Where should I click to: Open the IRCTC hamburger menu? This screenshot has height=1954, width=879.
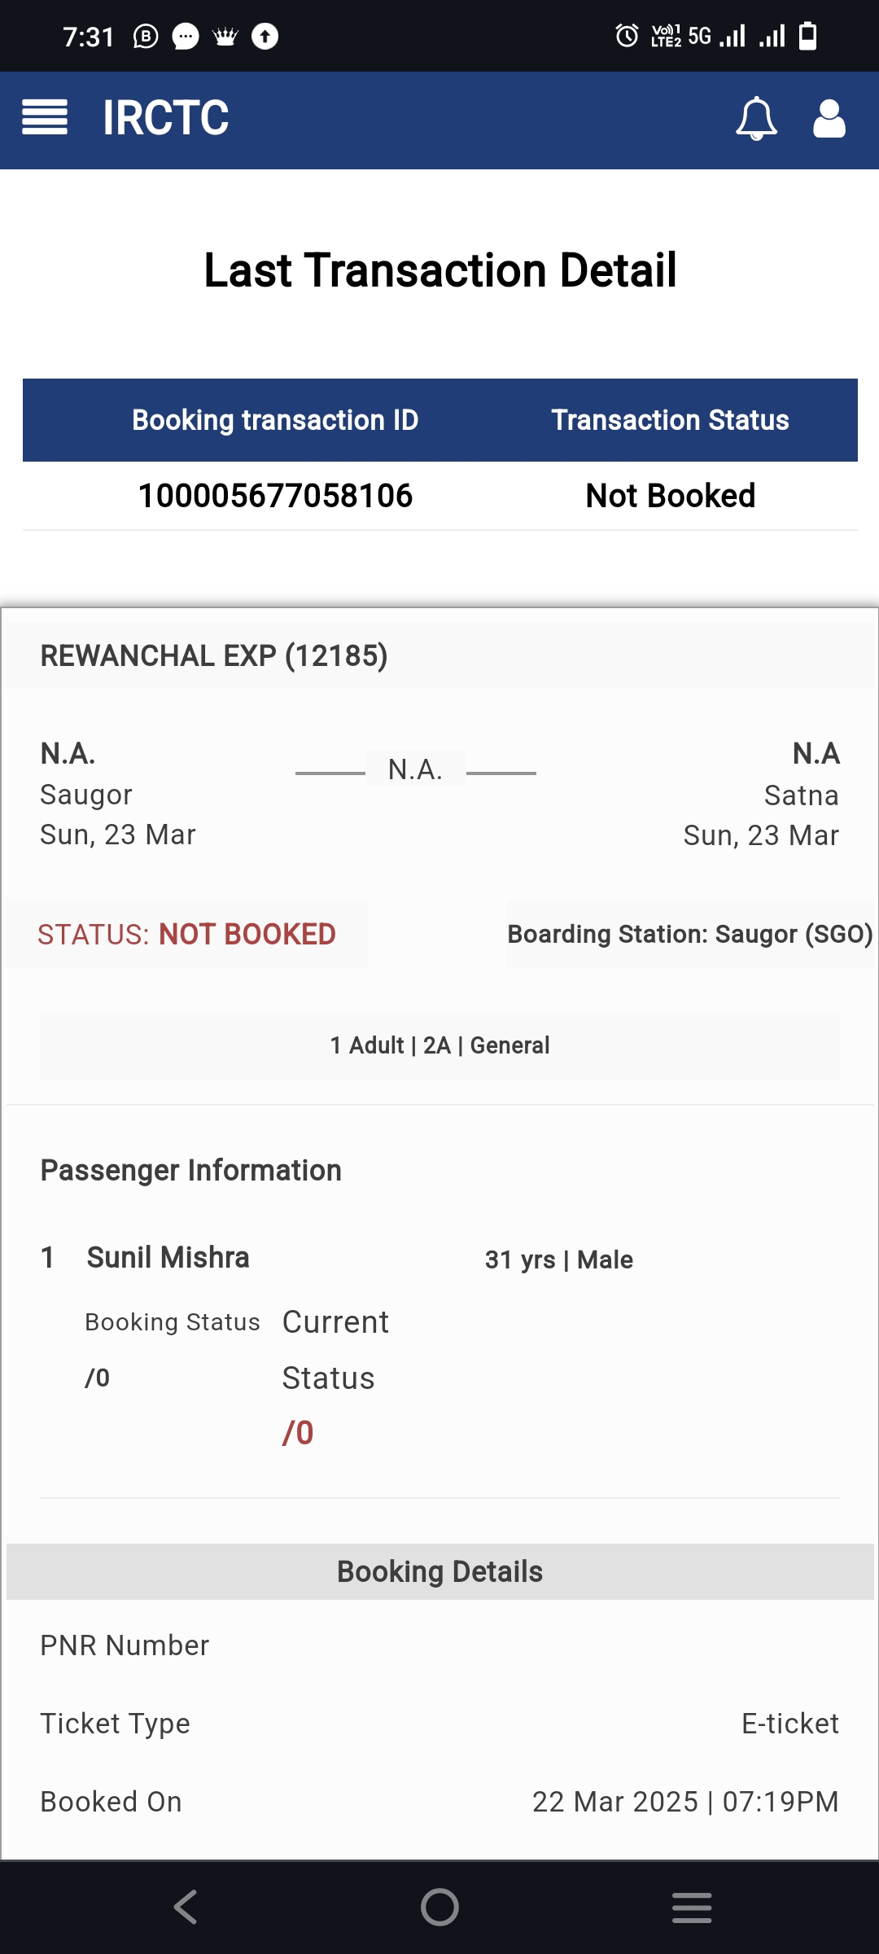click(x=45, y=117)
